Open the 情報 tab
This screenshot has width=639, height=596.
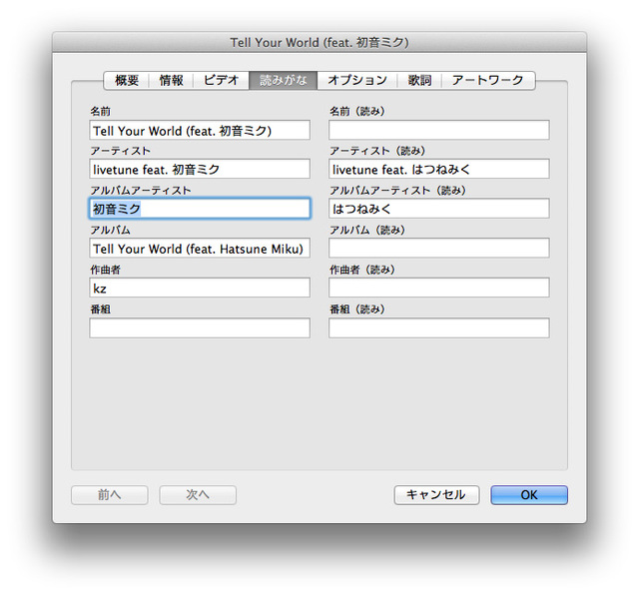point(172,80)
